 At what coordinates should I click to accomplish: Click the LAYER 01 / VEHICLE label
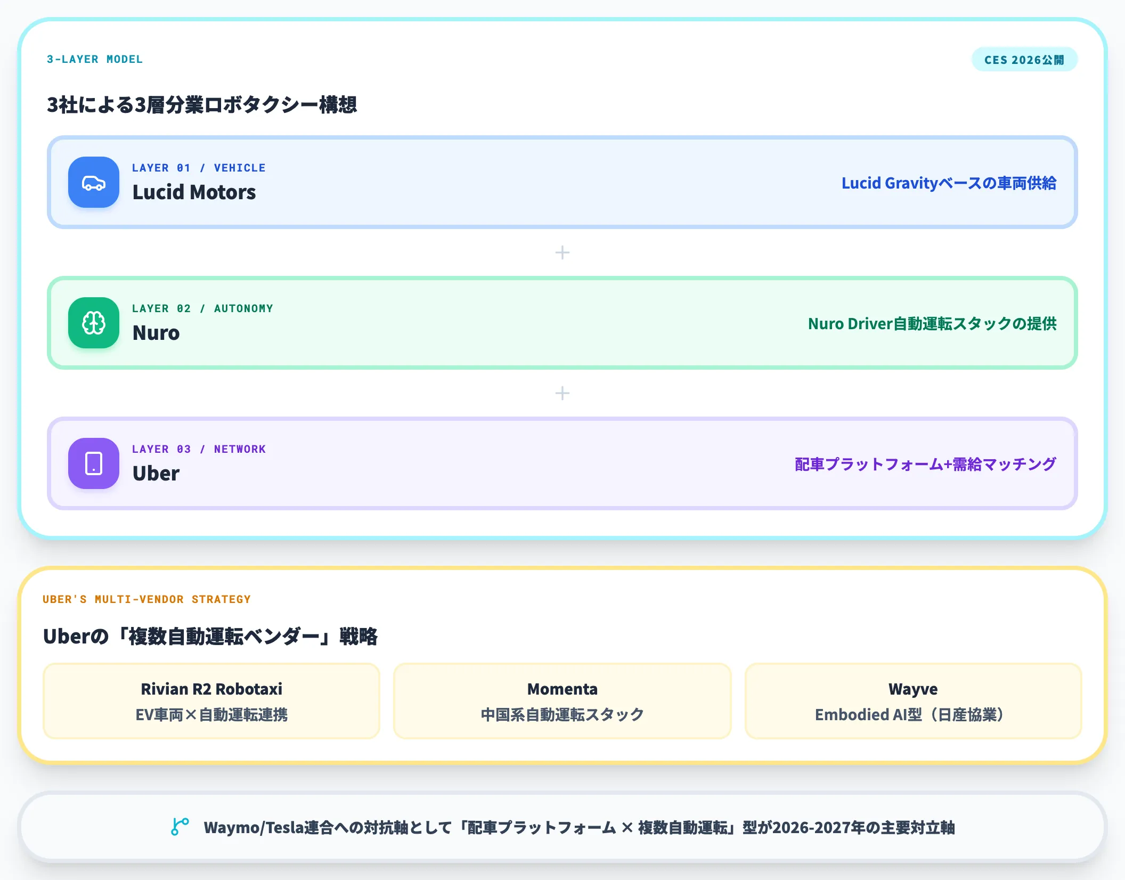(199, 168)
